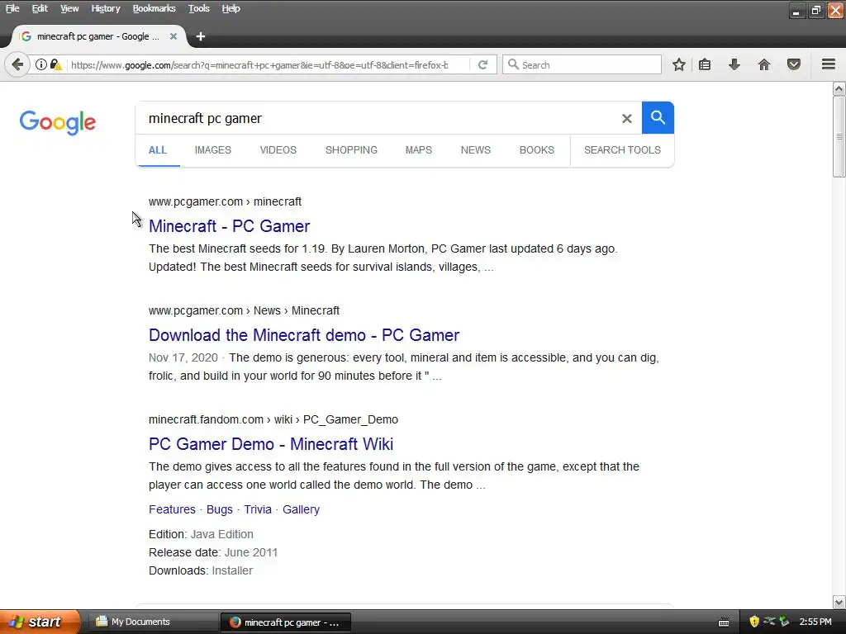Click the second network tray icon
This screenshot has width=846, height=634.
(x=784, y=622)
